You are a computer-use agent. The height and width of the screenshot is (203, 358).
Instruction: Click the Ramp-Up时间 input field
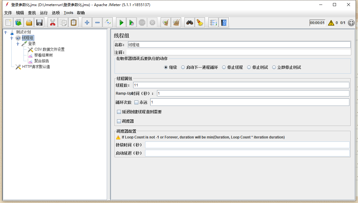point(253,93)
